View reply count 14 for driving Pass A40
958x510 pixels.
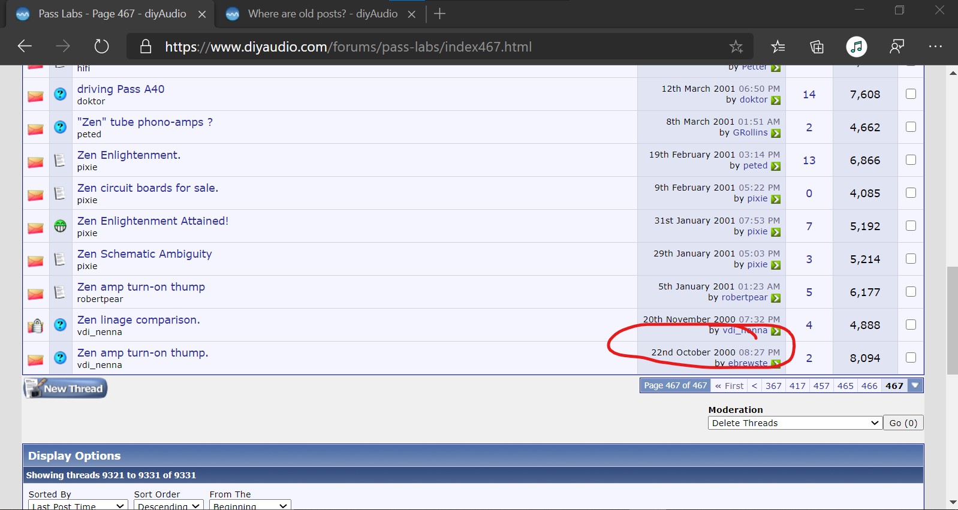click(x=809, y=95)
